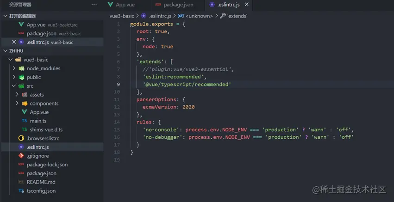Click the TS icon next to main.ts
Screen dimensions: 394x202
(x=25, y=121)
